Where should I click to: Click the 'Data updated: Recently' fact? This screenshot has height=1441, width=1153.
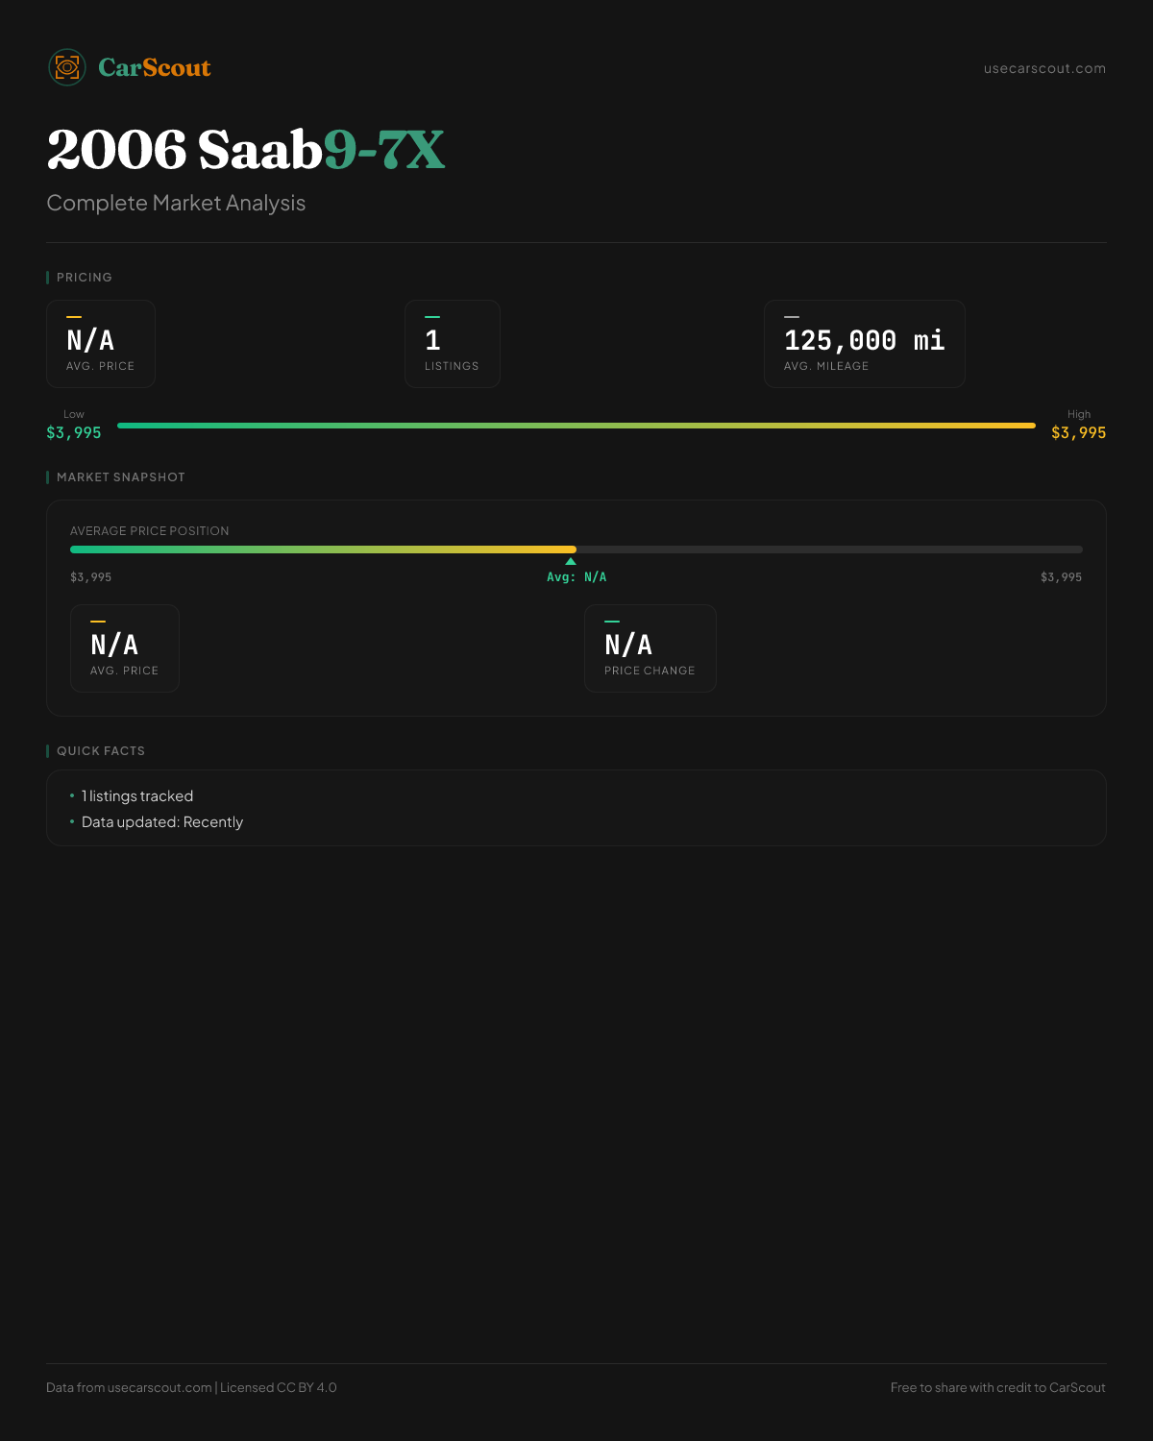[x=162, y=822]
